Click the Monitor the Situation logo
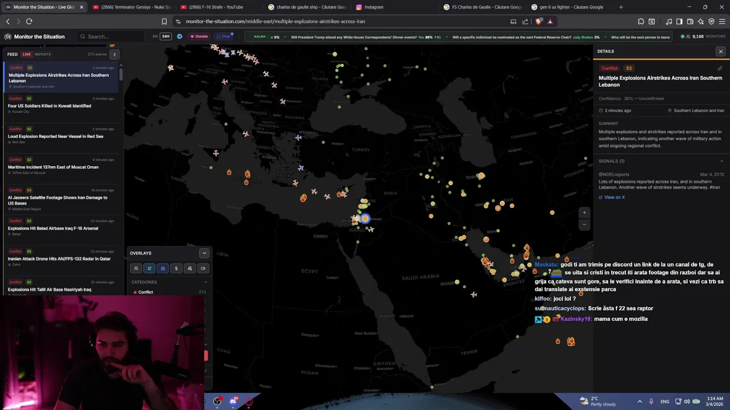Screen dimensions: 730x410 (x=35, y=36)
